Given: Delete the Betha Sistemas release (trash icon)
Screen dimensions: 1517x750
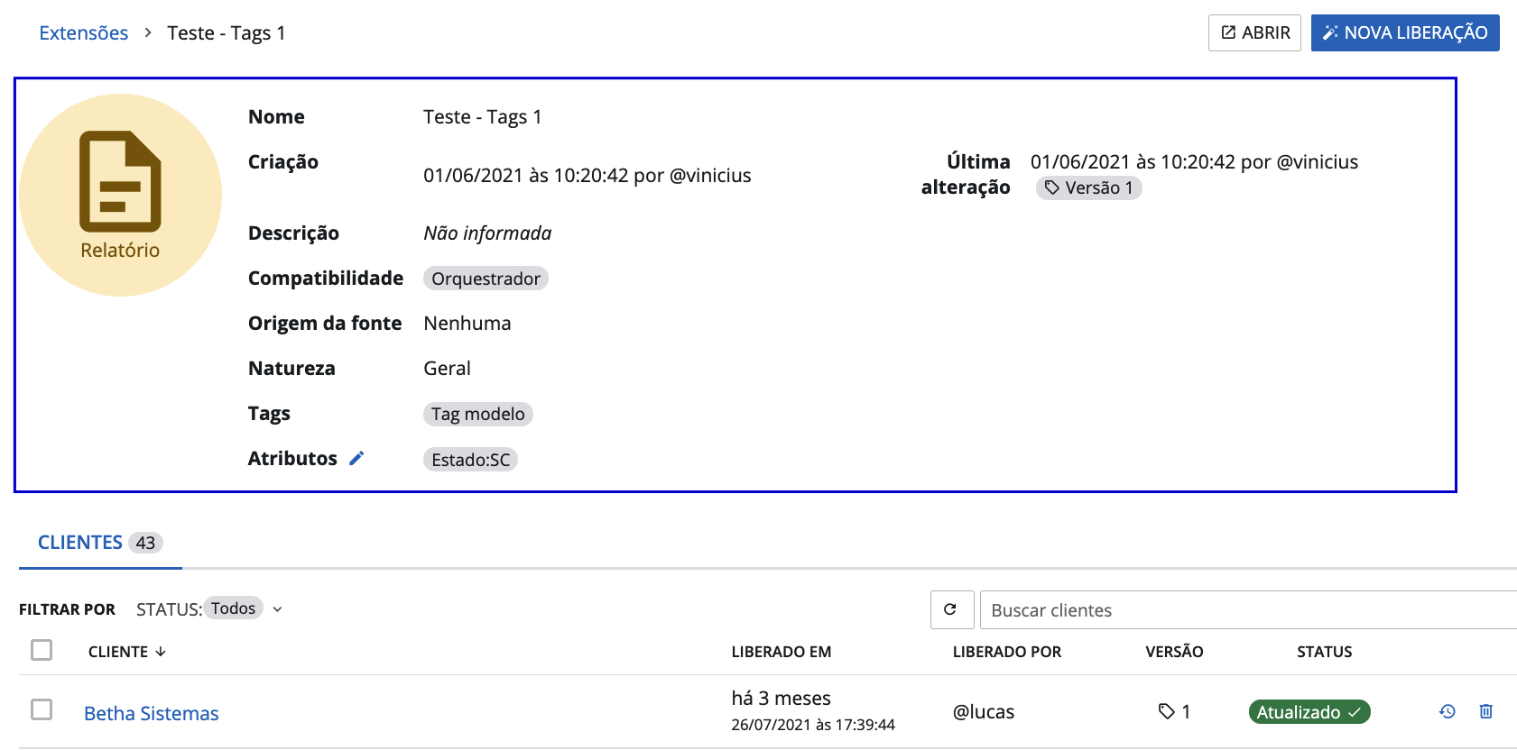Looking at the screenshot, I should 1486,711.
